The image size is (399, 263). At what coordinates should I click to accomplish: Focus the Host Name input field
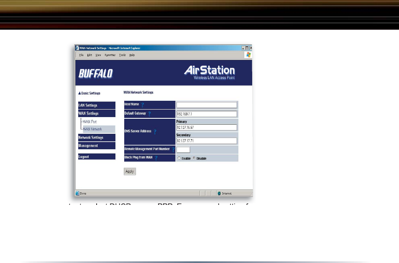pyautogui.click(x=207, y=105)
